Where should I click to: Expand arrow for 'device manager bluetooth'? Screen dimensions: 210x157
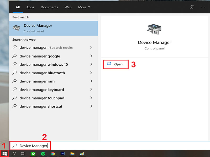coord(91,73)
